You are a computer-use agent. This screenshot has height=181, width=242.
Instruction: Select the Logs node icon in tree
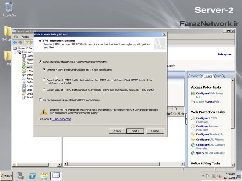(24, 90)
